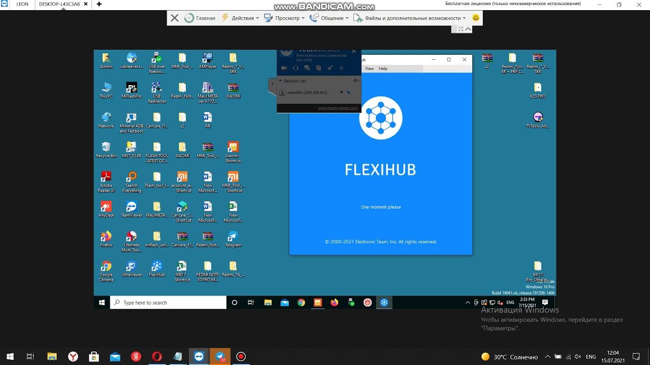Click the TeamViewer side panel collapse arrow
The height and width of the screenshot is (365, 650).
pyautogui.click(x=272, y=83)
